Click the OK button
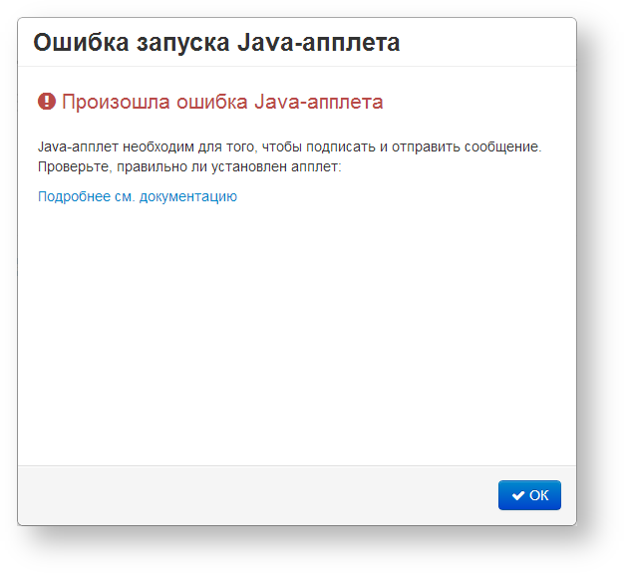This screenshot has height=574, width=625. [x=529, y=495]
